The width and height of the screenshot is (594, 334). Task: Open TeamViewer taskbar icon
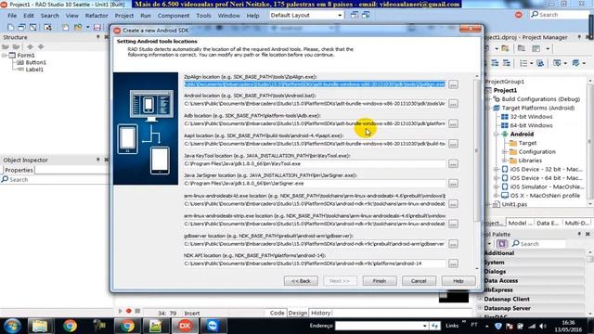(213, 326)
